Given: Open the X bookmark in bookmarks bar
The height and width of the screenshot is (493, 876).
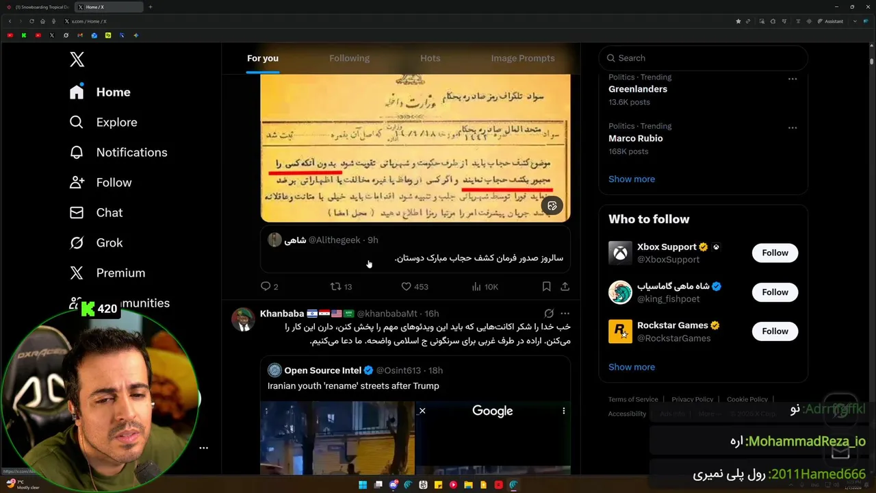Looking at the screenshot, I should [52, 35].
